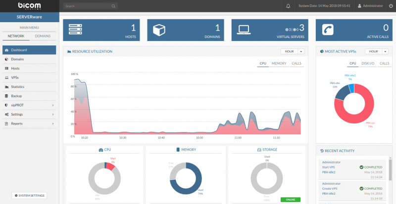Click the PBX-idle2 light blue donut segment
Viewport: 396px width, 204px height.
click(x=351, y=88)
